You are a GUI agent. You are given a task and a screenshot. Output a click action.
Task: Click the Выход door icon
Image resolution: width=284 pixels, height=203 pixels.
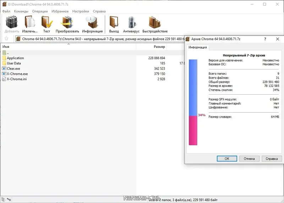coord(114,22)
